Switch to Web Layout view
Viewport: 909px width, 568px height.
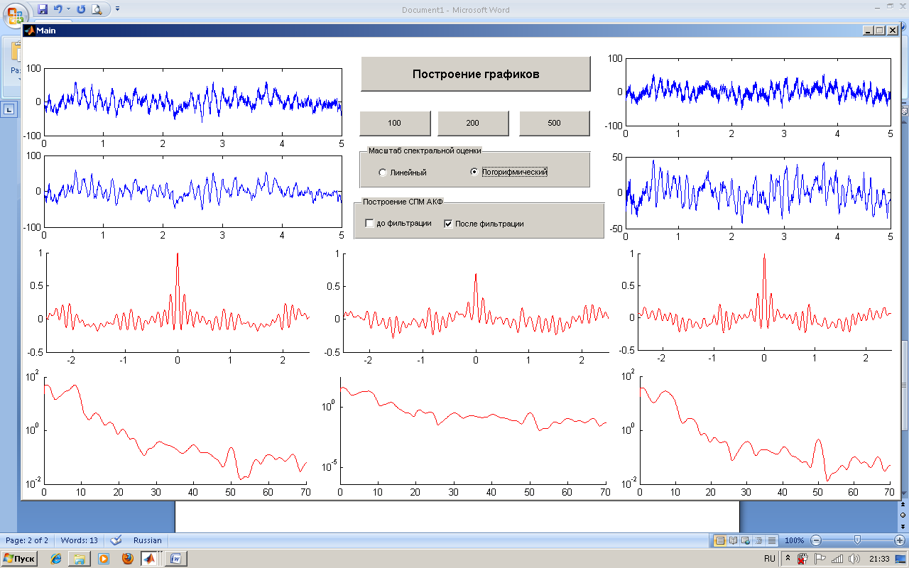(746, 540)
